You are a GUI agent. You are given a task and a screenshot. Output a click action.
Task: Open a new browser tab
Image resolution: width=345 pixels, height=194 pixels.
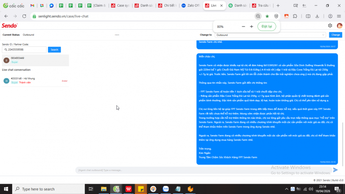278,5
